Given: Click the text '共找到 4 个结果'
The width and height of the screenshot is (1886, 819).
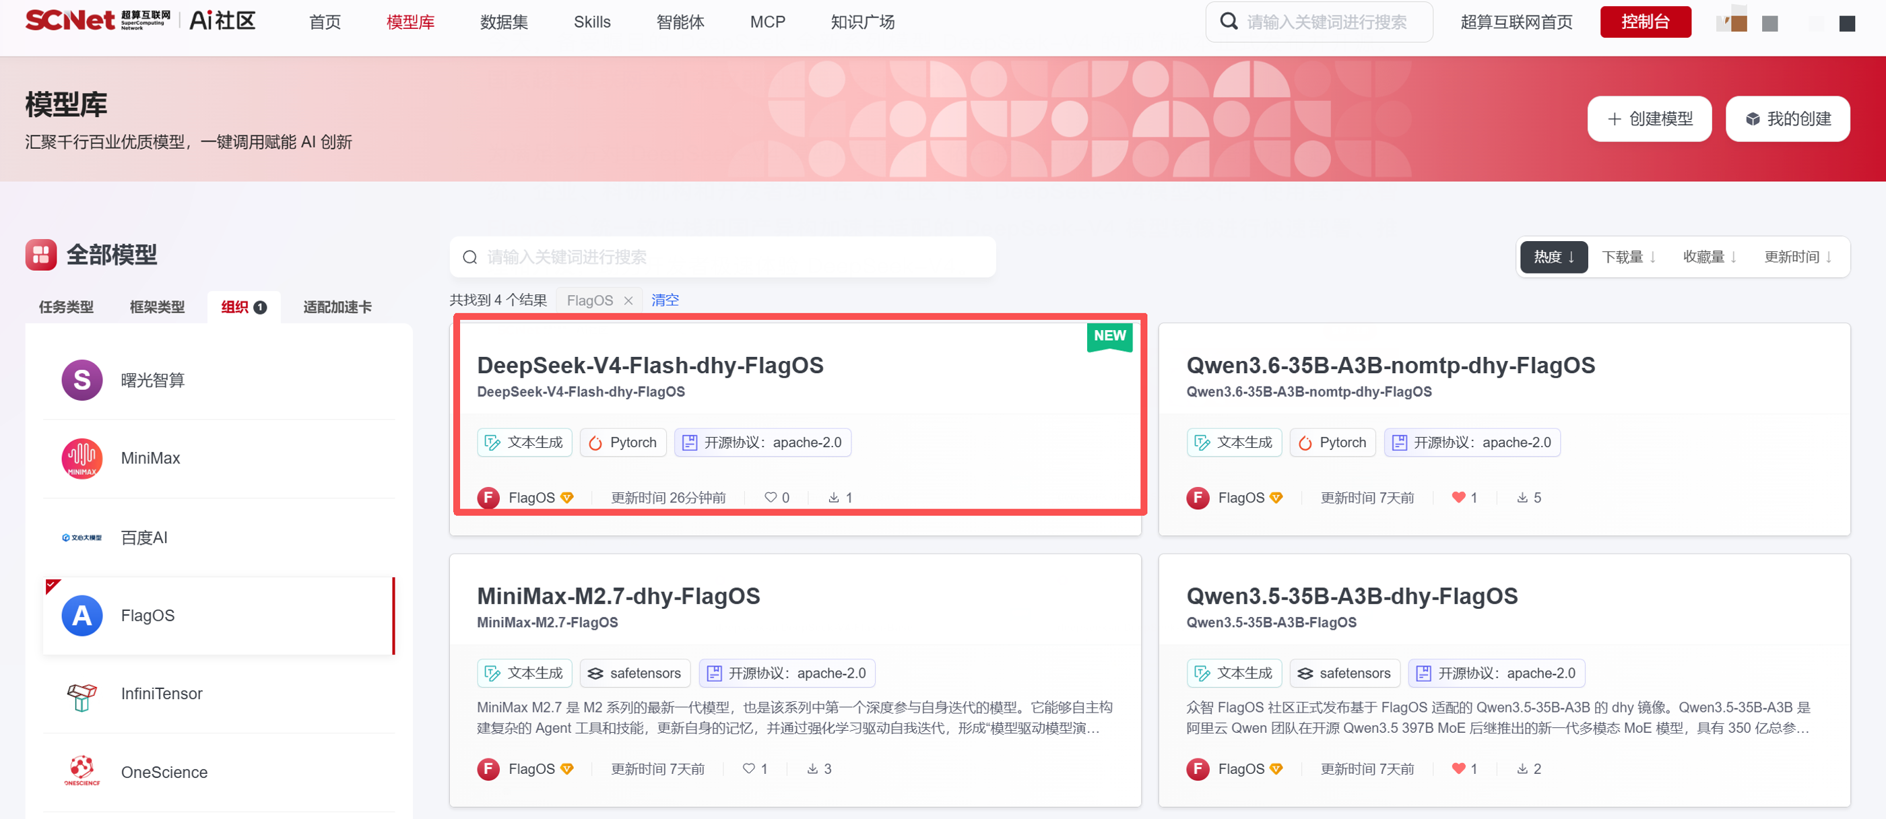Looking at the screenshot, I should pyautogui.click(x=498, y=300).
